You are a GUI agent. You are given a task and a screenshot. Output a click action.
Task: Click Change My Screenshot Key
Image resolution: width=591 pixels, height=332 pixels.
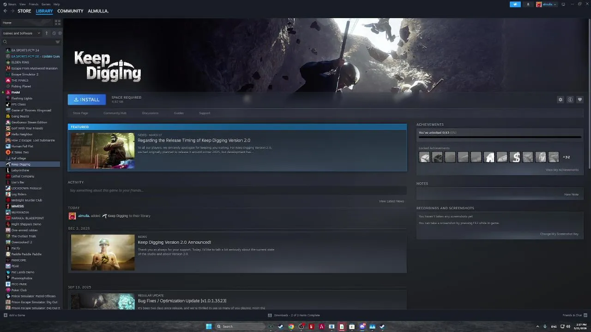point(559,234)
